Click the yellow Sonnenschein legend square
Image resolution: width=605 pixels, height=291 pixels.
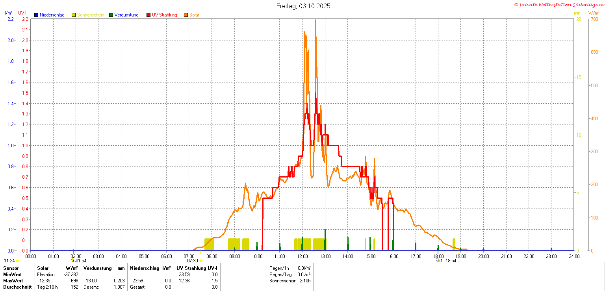click(x=74, y=15)
